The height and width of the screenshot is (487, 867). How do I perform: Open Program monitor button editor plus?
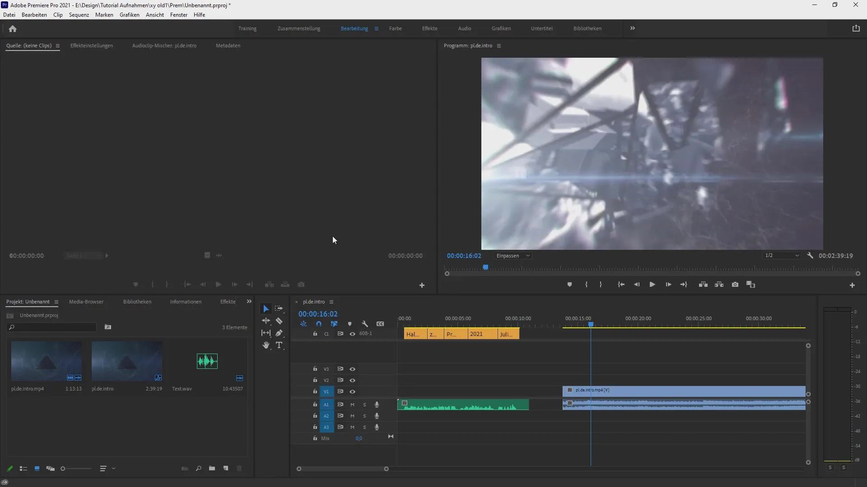[x=852, y=285]
